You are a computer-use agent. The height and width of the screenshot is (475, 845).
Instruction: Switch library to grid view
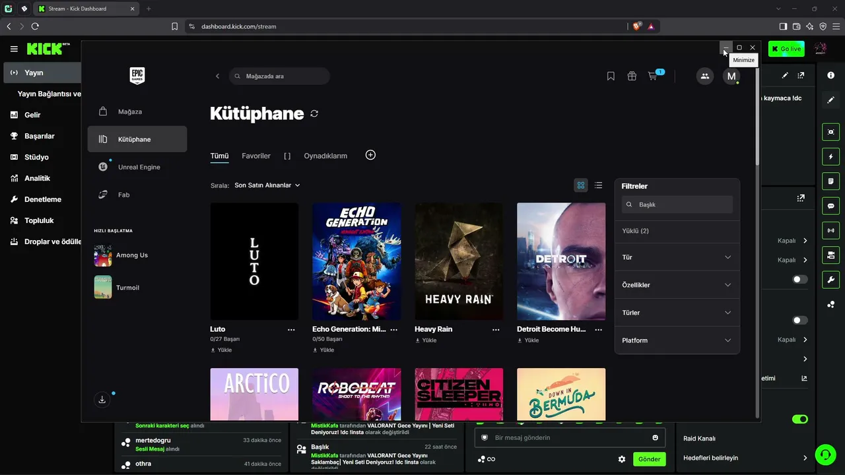tap(581, 185)
